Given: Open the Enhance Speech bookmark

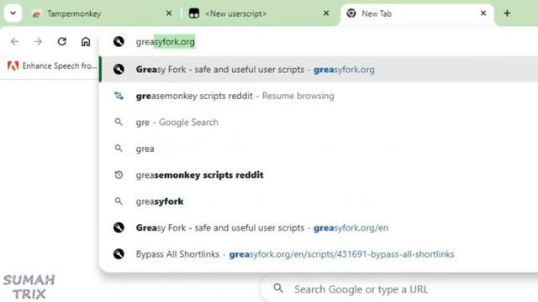Looking at the screenshot, I should coord(52,65).
